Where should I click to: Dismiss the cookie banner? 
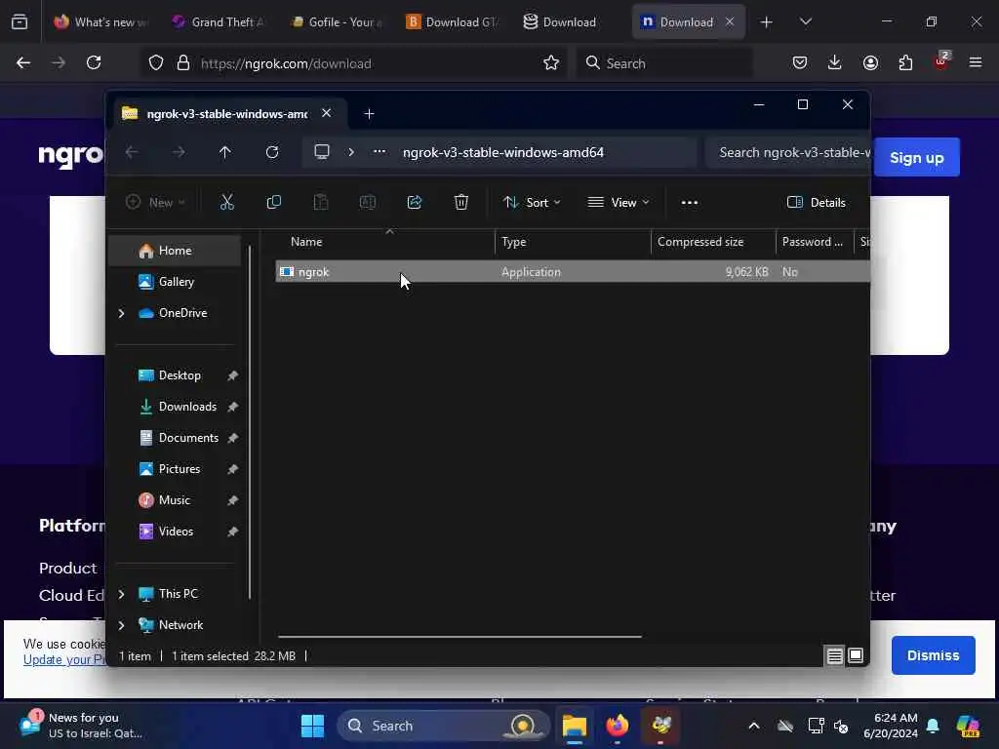point(933,654)
